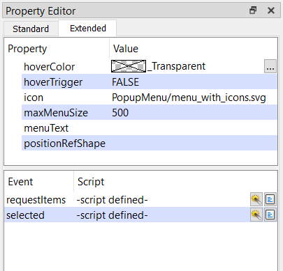Click the positionRefShape value cell
This screenshot has width=283, height=271.
pyautogui.click(x=194, y=144)
